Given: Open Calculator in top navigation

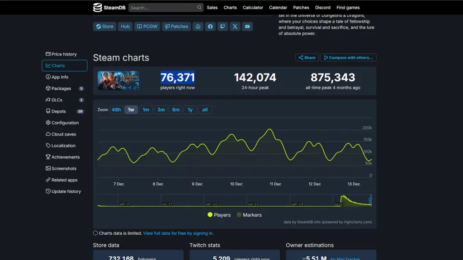Looking at the screenshot, I should tap(253, 8).
